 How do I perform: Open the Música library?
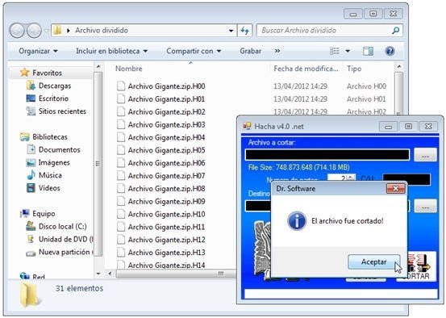point(50,175)
